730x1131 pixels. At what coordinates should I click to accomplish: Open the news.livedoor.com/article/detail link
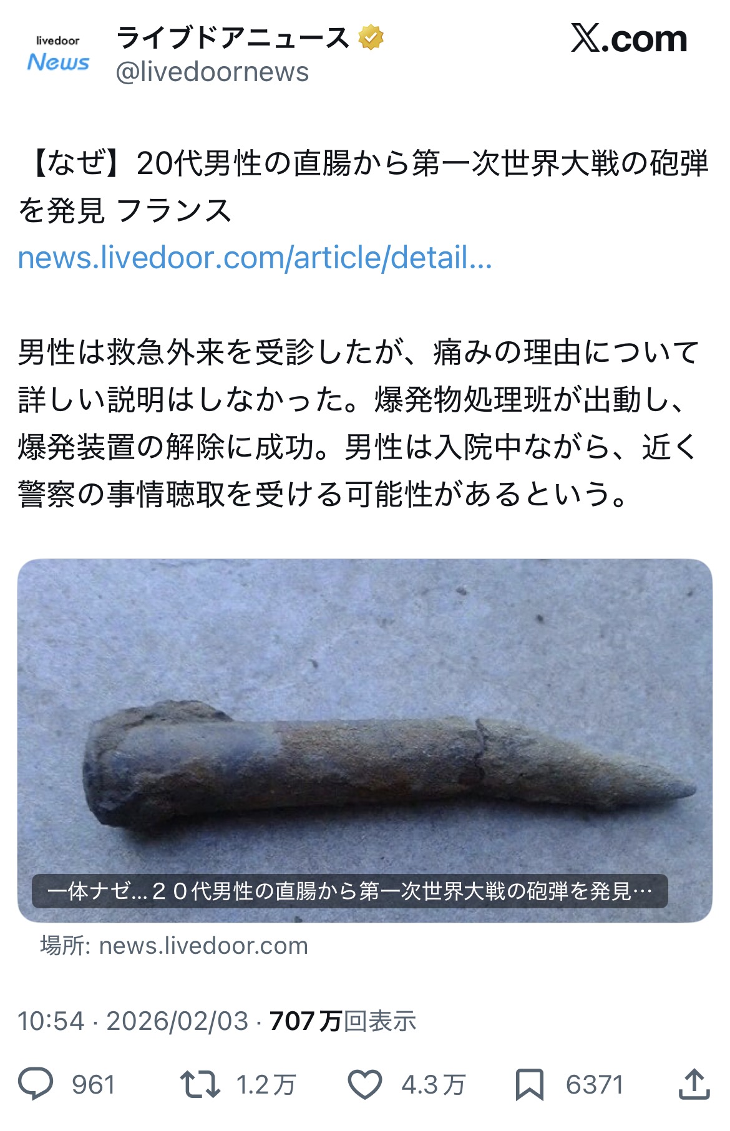pyautogui.click(x=255, y=258)
